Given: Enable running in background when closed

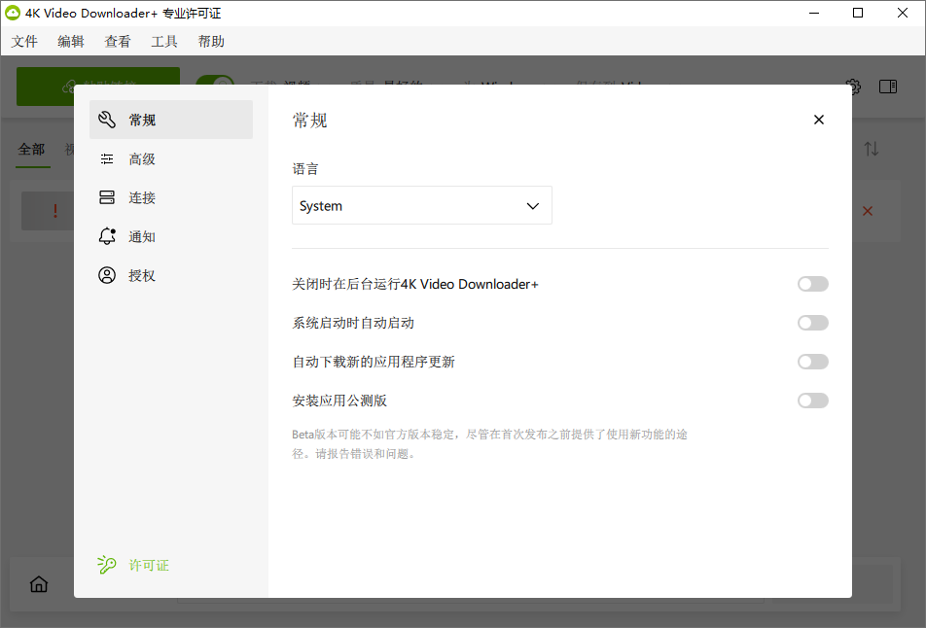Looking at the screenshot, I should coord(812,283).
